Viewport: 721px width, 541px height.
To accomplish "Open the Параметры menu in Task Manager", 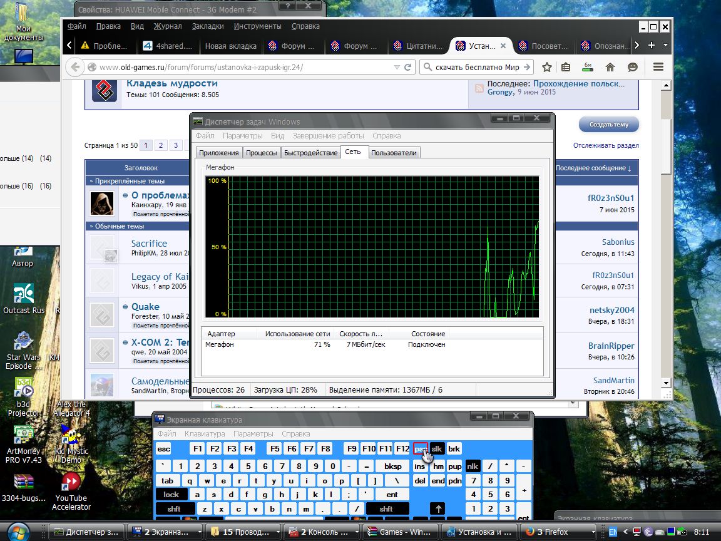I will click(x=242, y=136).
